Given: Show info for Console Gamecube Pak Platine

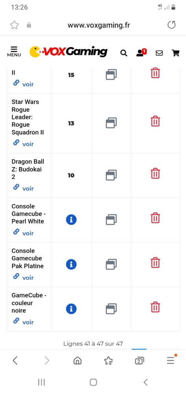Looking at the screenshot, I should (x=71, y=264).
